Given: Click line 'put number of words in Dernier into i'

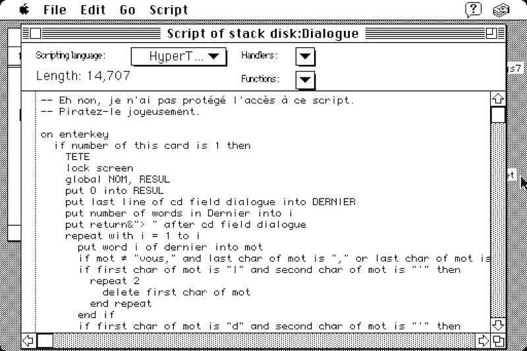Looking at the screenshot, I should point(179,213).
